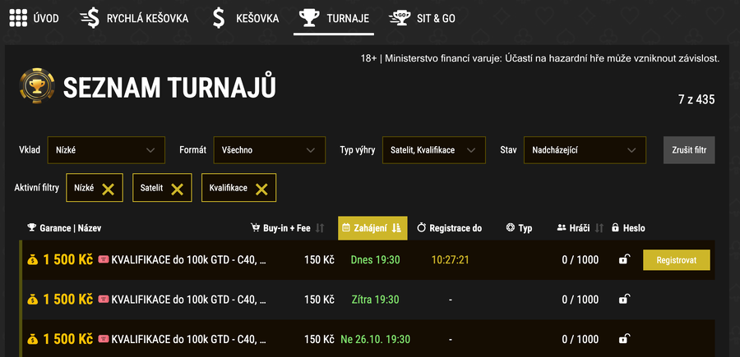Click the money bag icon in first row

pyautogui.click(x=33, y=260)
